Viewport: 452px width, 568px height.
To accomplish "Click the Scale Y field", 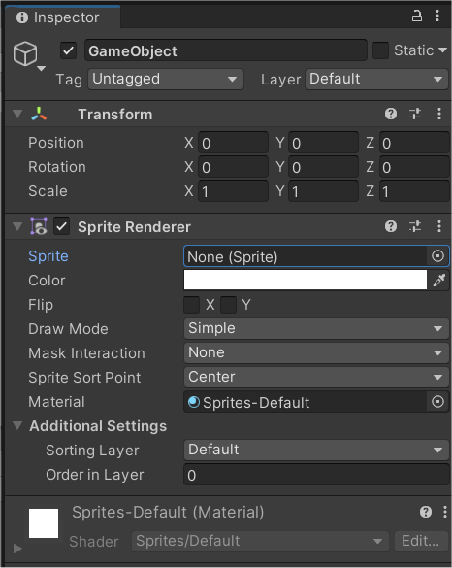I will click(x=324, y=191).
